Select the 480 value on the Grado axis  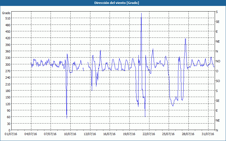[8, 25]
